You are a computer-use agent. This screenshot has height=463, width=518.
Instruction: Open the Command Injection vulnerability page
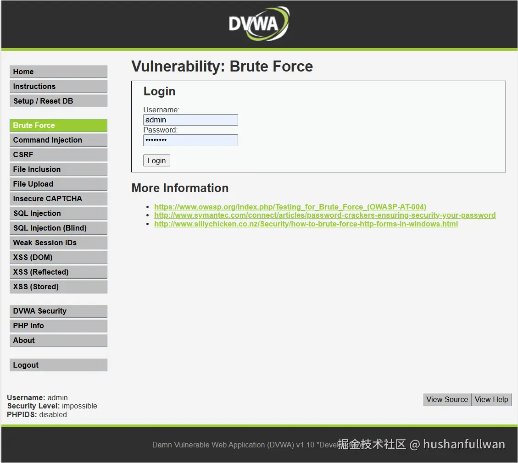click(58, 140)
